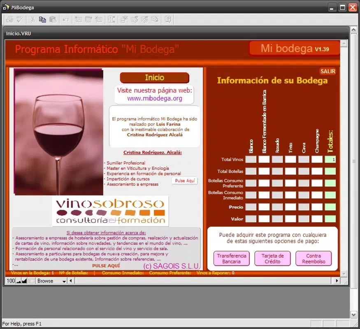Choose Tarjeta de Crédito payment option
360x329 pixels.
(x=272, y=259)
